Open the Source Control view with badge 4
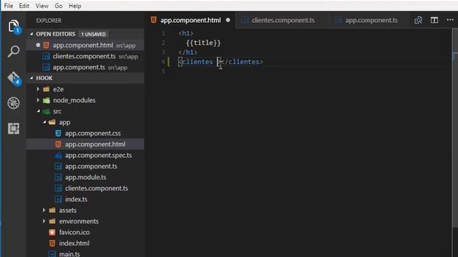 (x=14, y=78)
